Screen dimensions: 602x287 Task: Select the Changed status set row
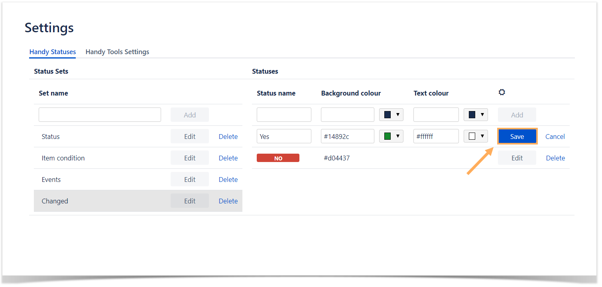pos(100,201)
